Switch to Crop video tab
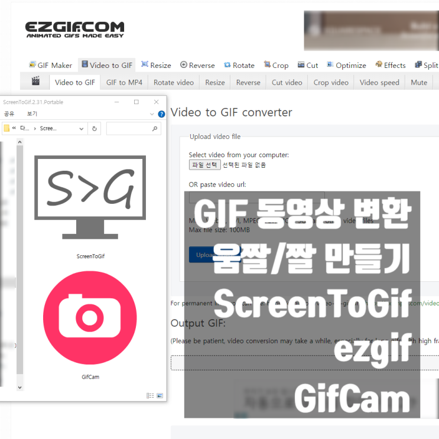The height and width of the screenshot is (439, 439). [x=331, y=82]
